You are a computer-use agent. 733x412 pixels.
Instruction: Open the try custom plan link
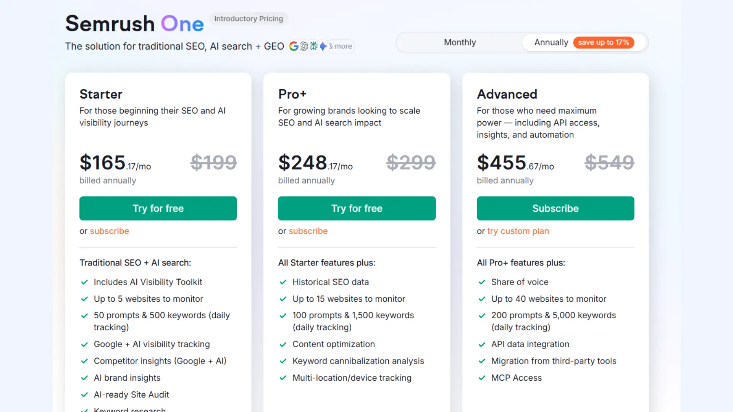click(x=518, y=231)
